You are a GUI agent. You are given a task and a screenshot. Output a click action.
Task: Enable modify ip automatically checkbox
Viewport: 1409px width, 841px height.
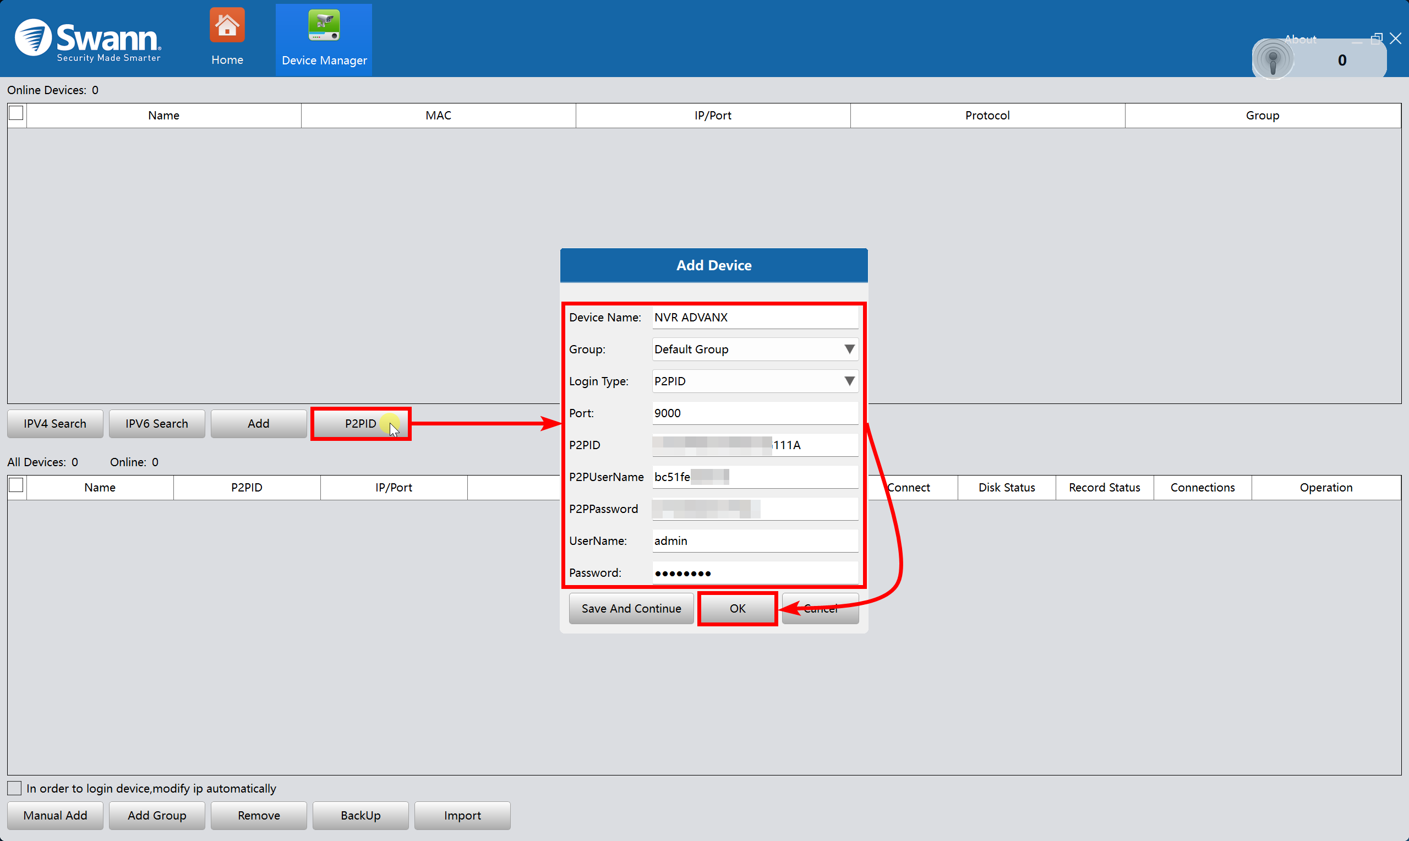click(x=14, y=788)
